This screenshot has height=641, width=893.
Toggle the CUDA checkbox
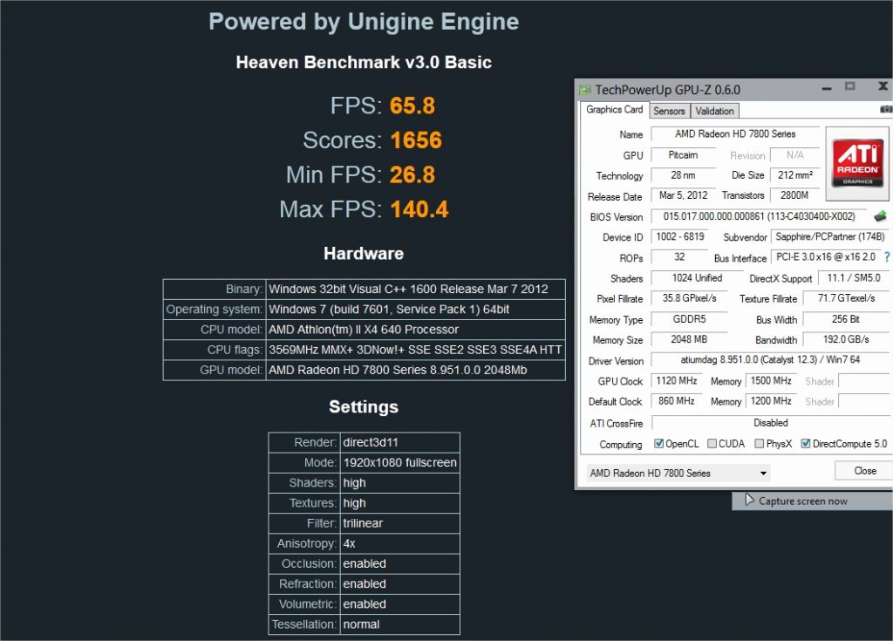tap(712, 443)
